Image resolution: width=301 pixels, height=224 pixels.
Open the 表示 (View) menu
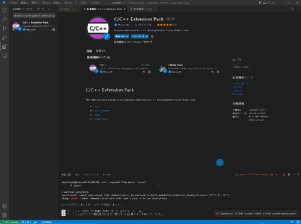pyautogui.click(x=46, y=3)
